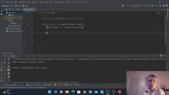Click the warnings indicator in editor
169x95 pixels.
pos(158,13)
